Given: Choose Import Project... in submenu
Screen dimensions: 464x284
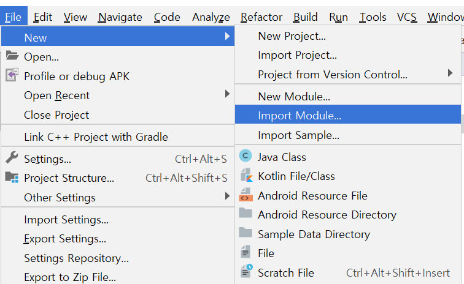Looking at the screenshot, I should pos(348,54).
